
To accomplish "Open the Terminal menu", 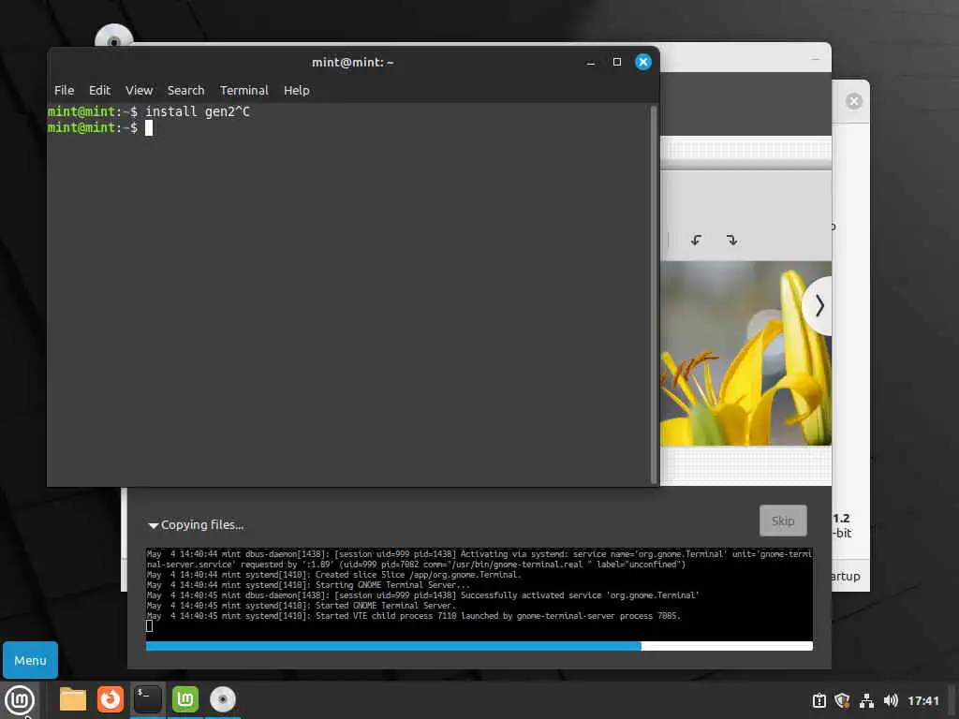I will [244, 91].
